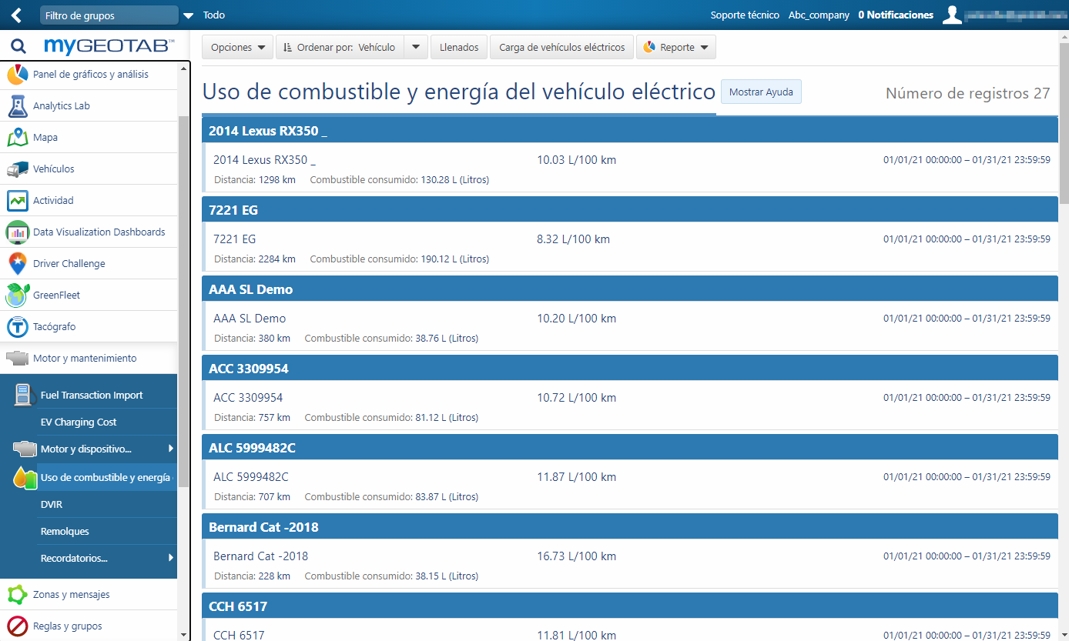Image resolution: width=1069 pixels, height=641 pixels.
Task: Click the user profile avatar icon
Action: 952,15
